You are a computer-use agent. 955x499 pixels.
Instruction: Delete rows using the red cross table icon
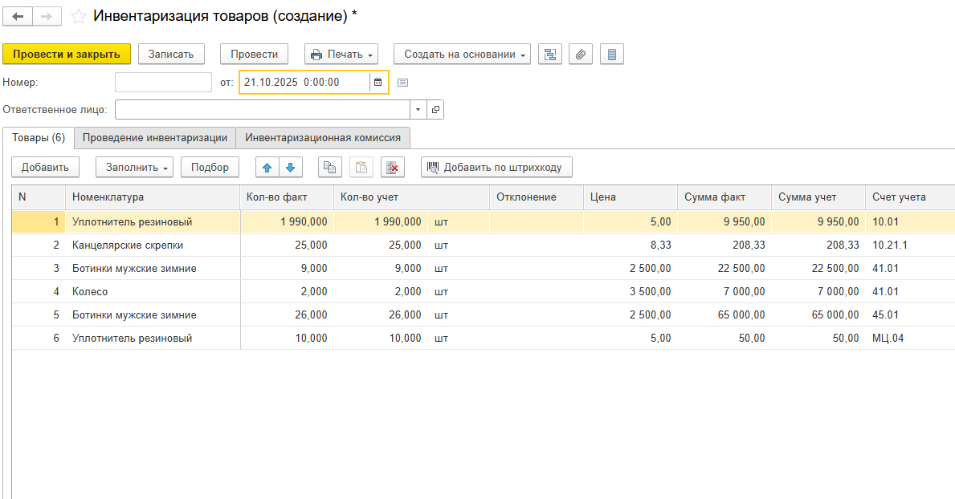tap(392, 167)
